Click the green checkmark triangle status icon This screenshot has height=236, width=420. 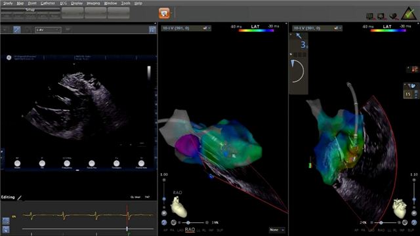(409, 14)
